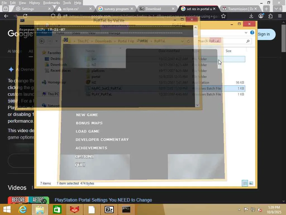This screenshot has width=286, height=215.
Task: Open Firefox account icon
Action: point(261,16)
